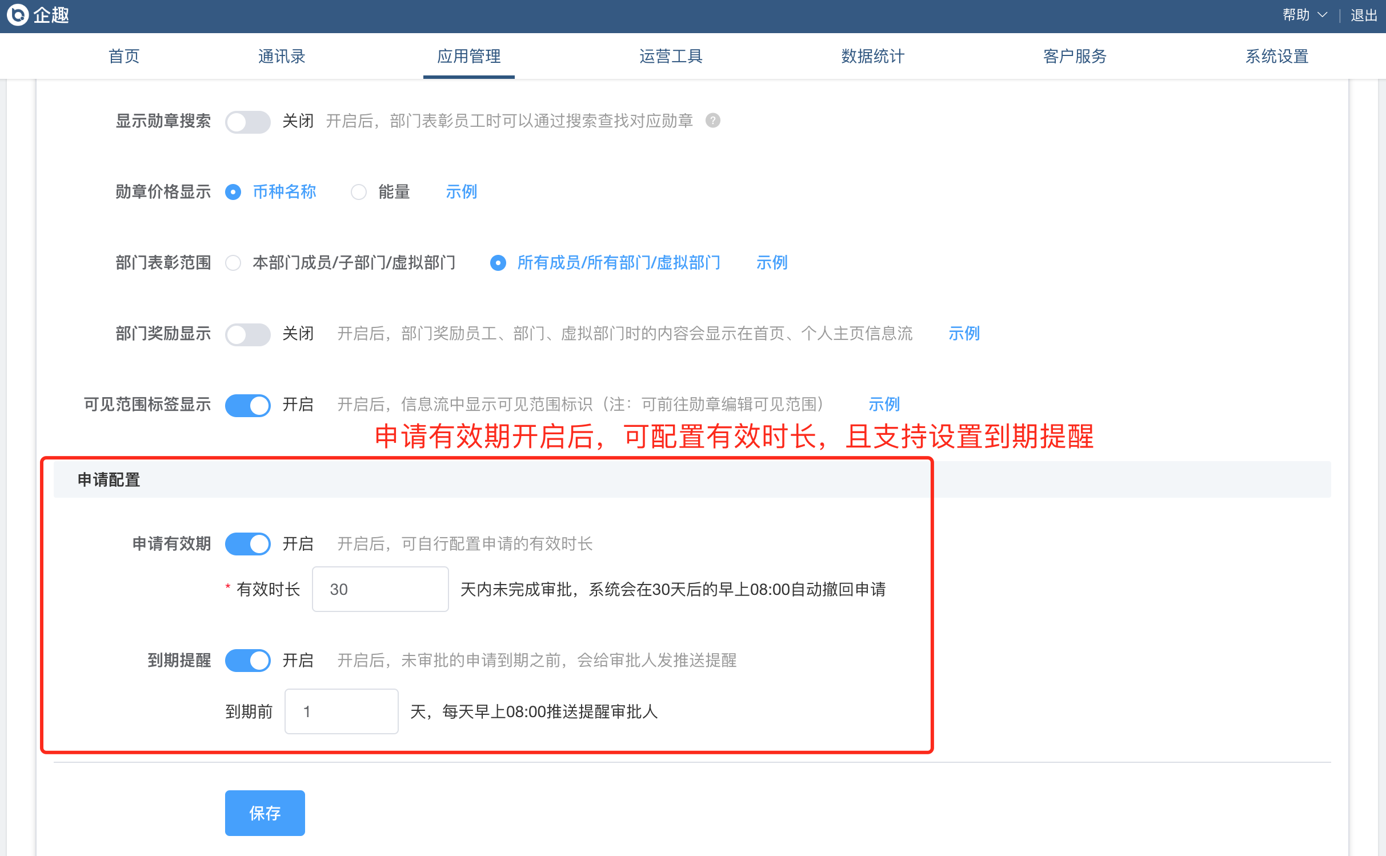Disable the 可见范围标签显示 toggle
The height and width of the screenshot is (856, 1386).
point(247,405)
